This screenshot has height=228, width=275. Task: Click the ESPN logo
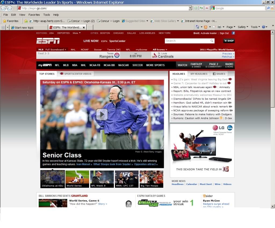48,41
